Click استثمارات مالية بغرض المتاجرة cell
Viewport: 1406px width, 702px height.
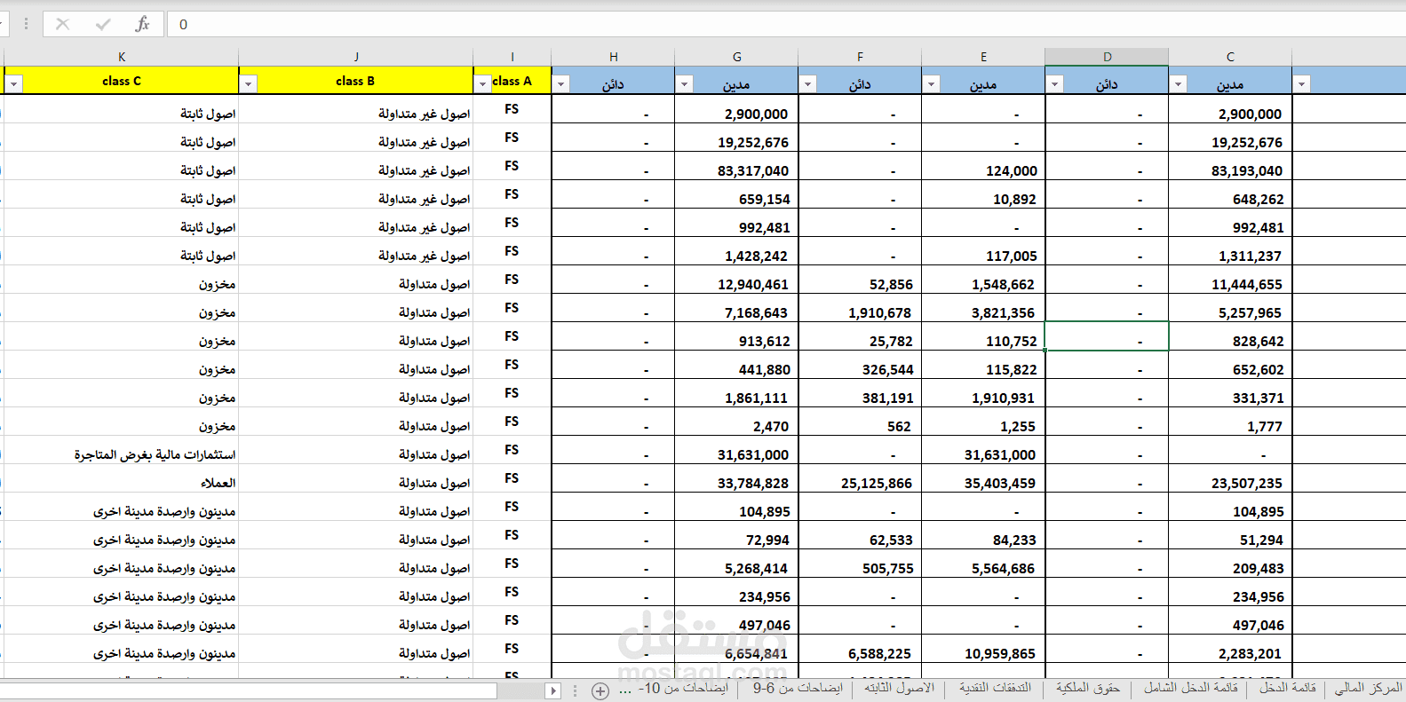[122, 451]
